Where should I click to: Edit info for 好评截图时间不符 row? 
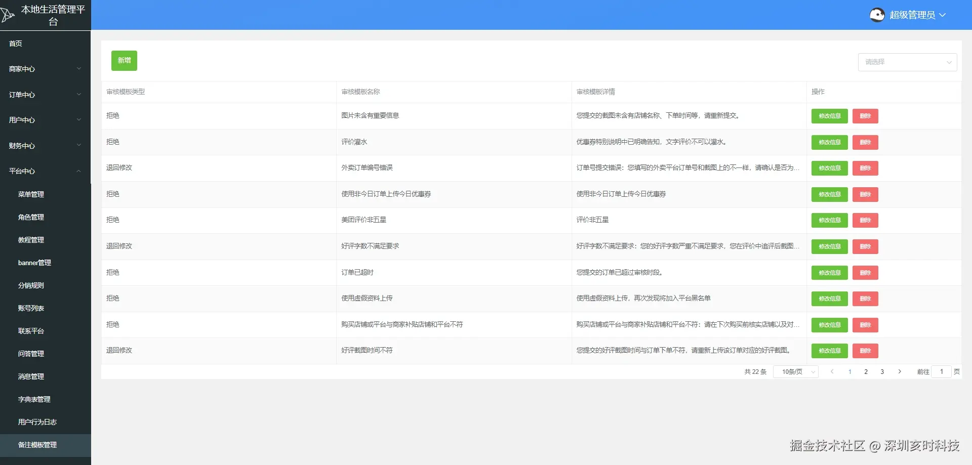(x=829, y=351)
